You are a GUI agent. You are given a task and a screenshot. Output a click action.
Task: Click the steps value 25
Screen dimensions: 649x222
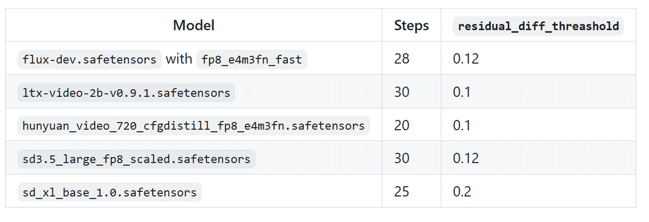point(402,192)
